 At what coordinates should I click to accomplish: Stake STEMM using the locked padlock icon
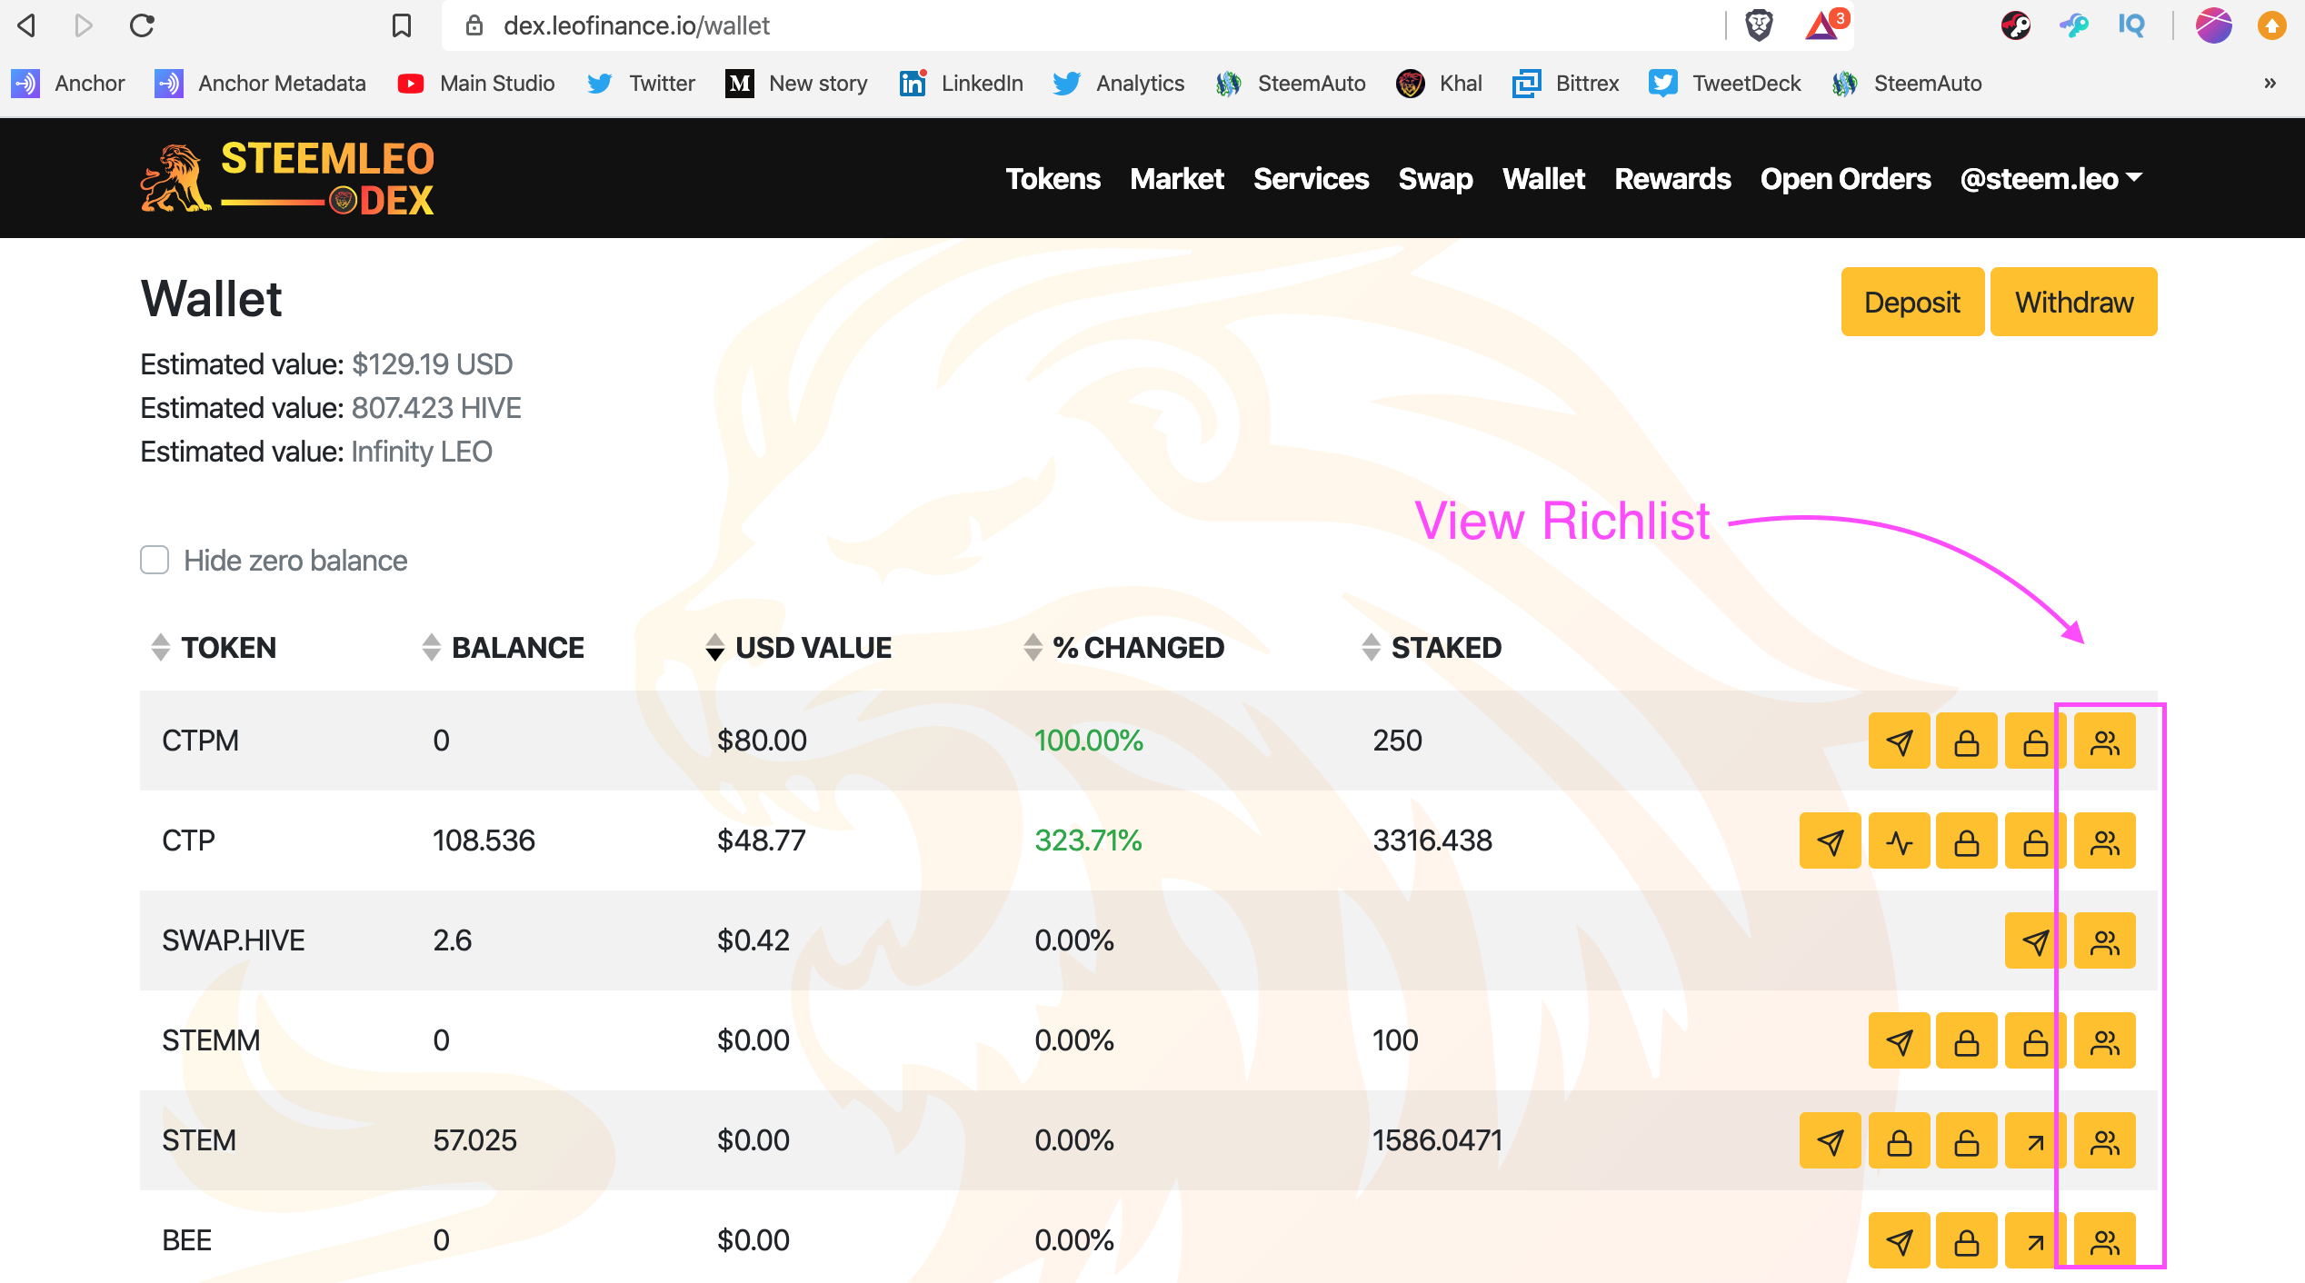(1967, 1040)
